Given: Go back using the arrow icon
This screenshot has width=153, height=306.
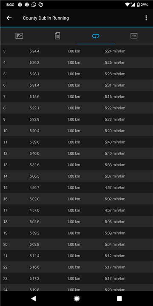Looking at the screenshot, I should click(x=9, y=18).
